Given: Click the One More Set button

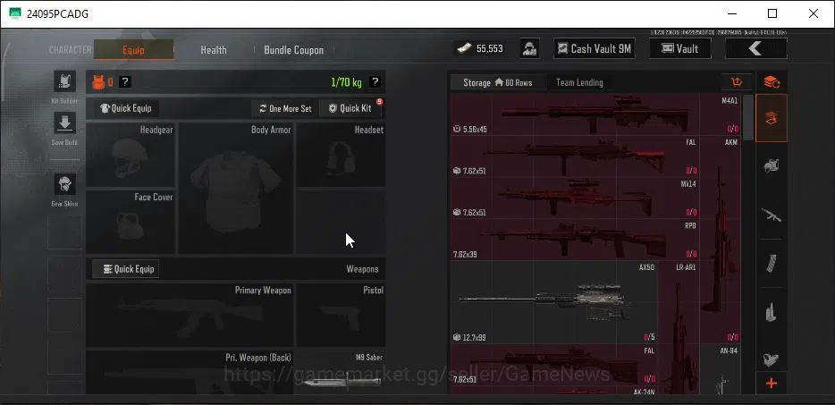Looking at the screenshot, I should tap(284, 108).
